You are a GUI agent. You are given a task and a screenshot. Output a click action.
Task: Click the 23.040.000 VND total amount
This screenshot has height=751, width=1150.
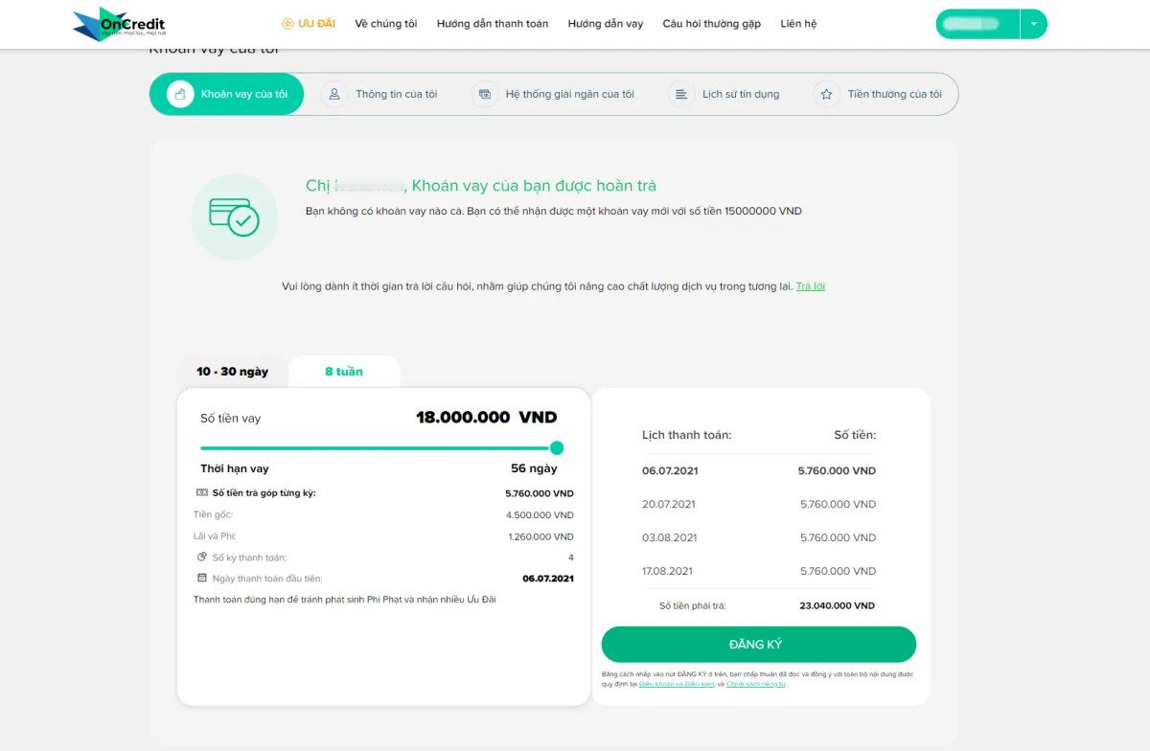pyautogui.click(x=837, y=605)
